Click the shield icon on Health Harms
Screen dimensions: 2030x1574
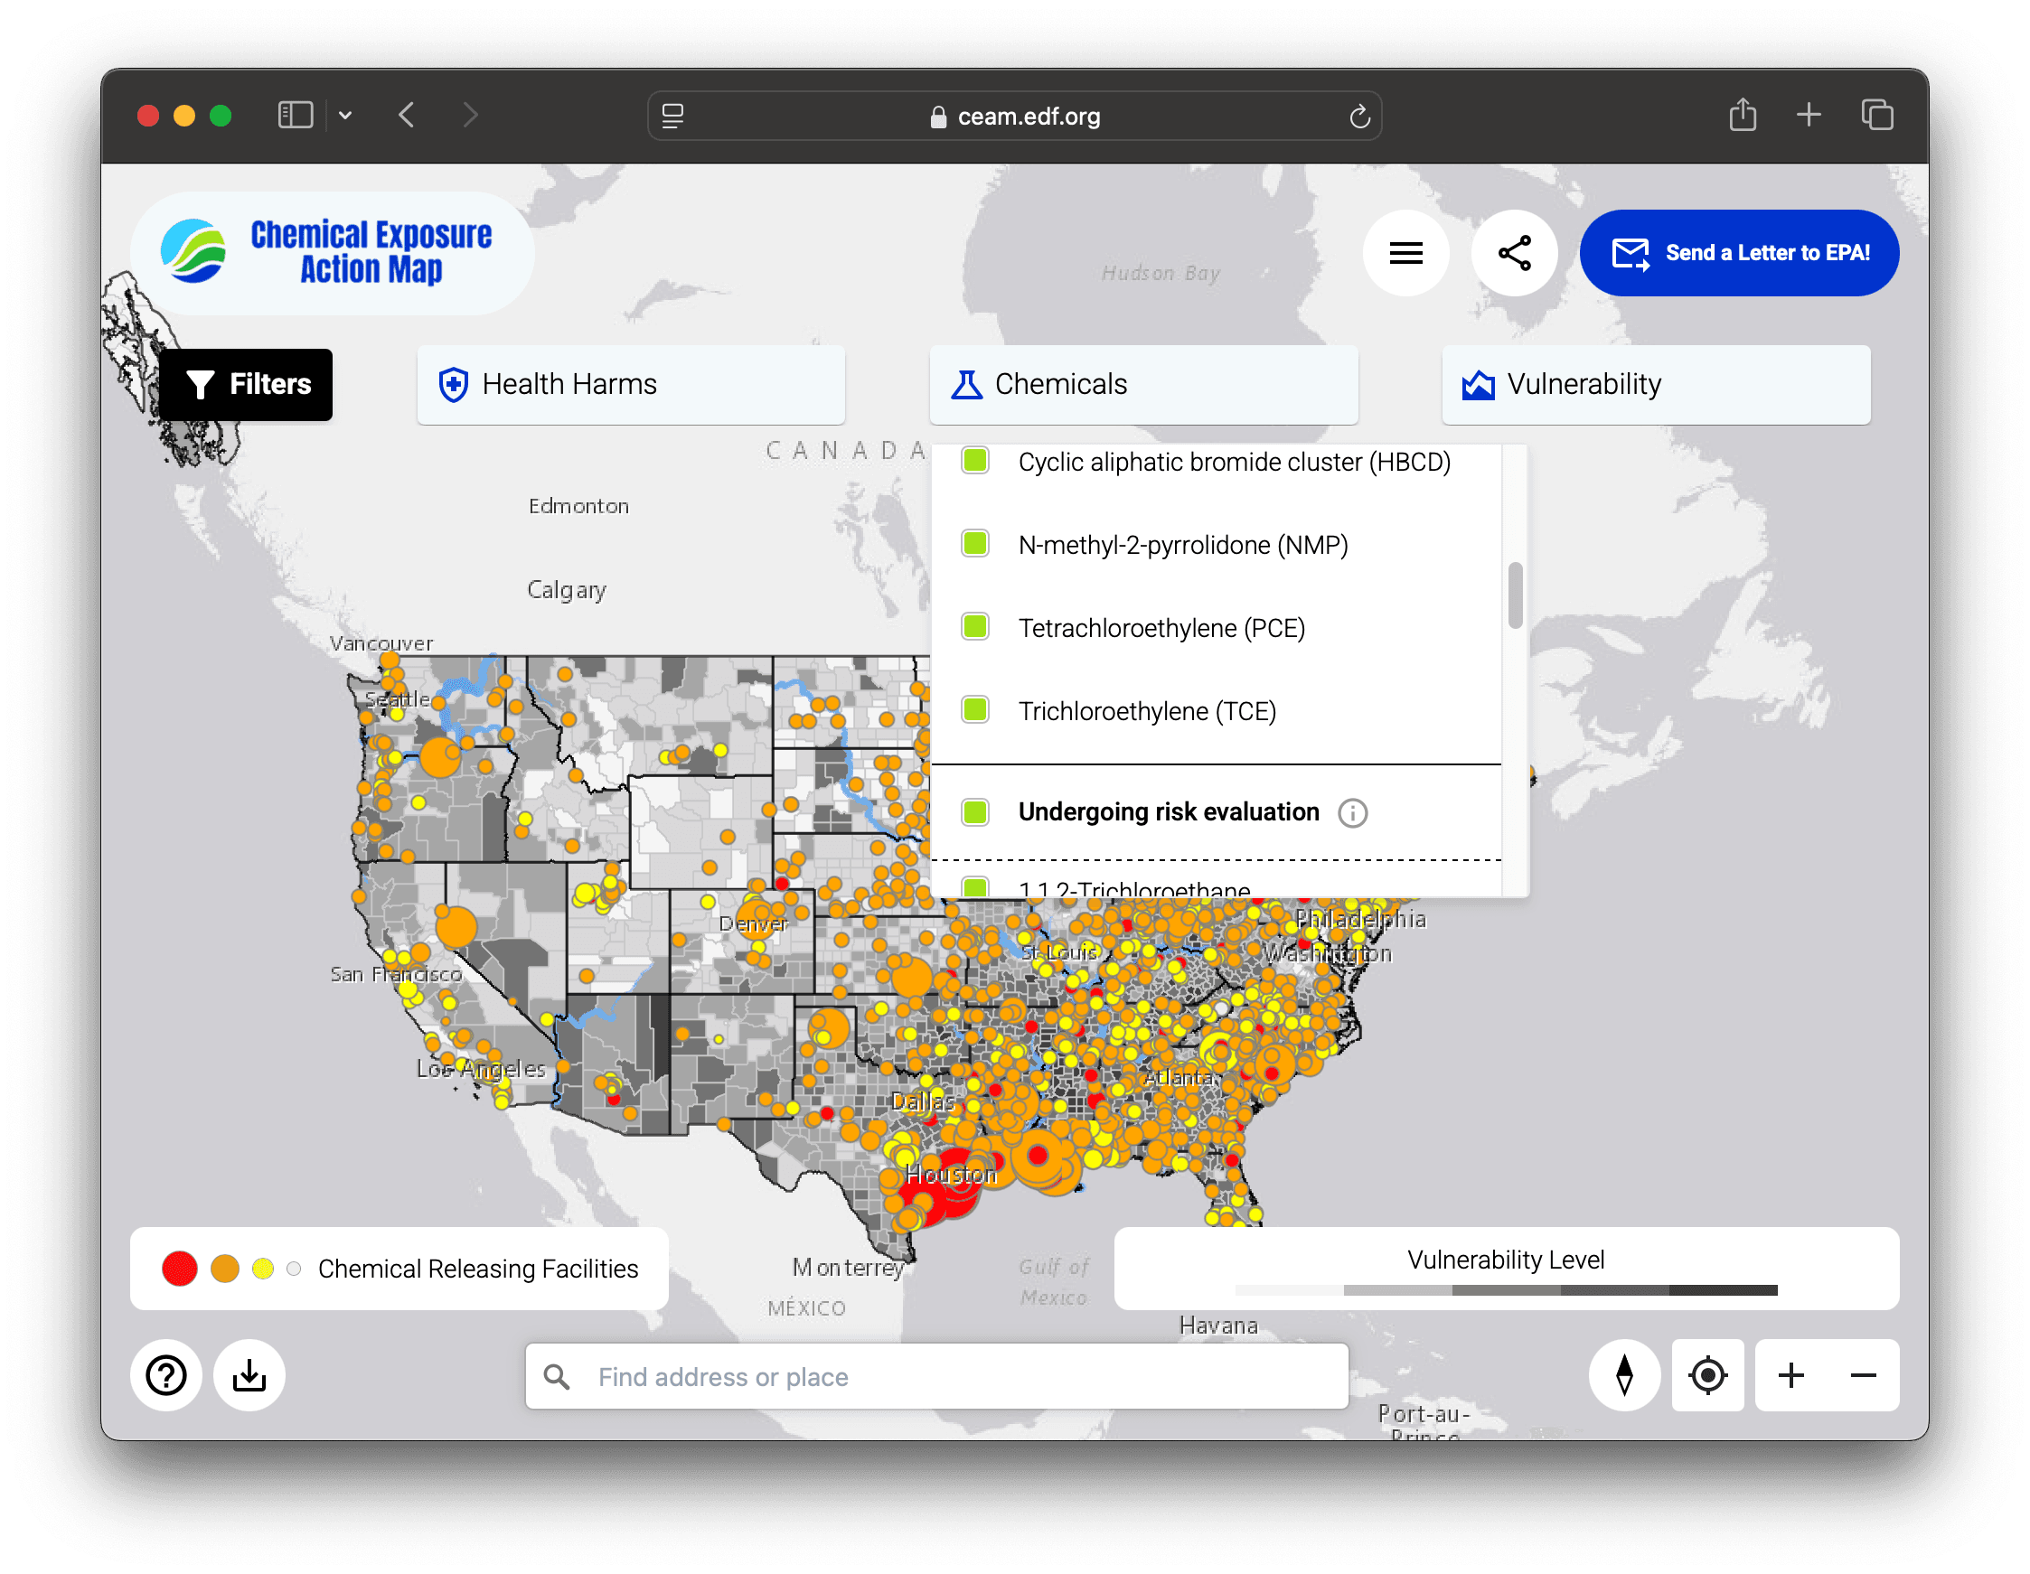point(454,384)
